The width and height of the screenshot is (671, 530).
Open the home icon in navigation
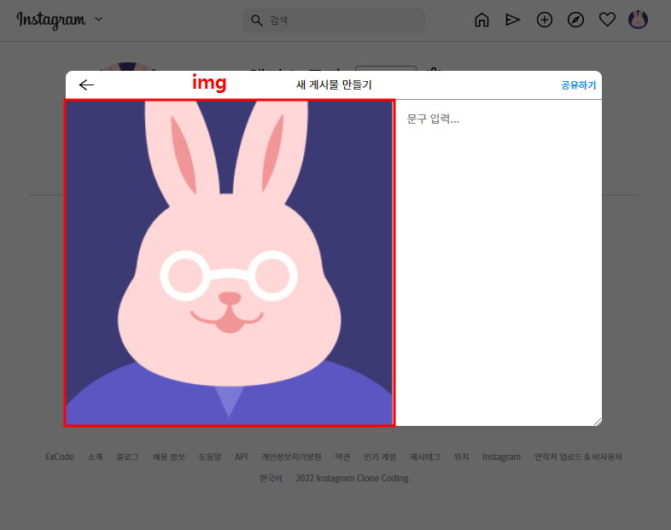click(481, 20)
